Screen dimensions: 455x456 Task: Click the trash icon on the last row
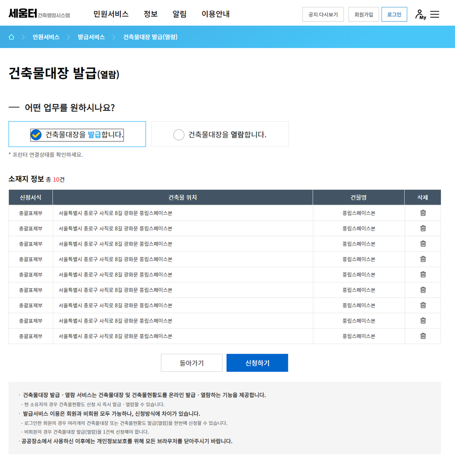click(423, 336)
